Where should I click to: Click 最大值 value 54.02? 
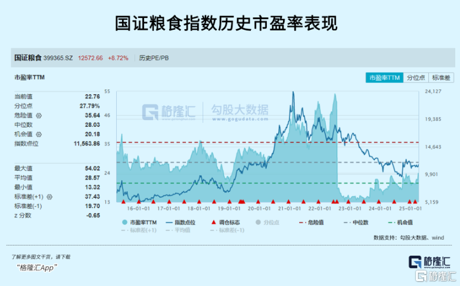pos(92,169)
